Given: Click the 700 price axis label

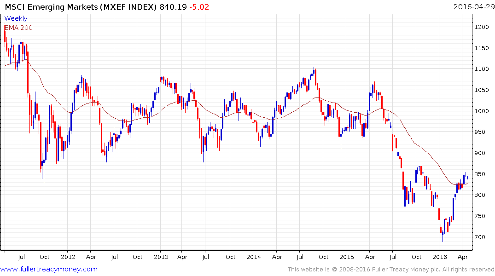Looking at the screenshot, I should [x=480, y=237].
